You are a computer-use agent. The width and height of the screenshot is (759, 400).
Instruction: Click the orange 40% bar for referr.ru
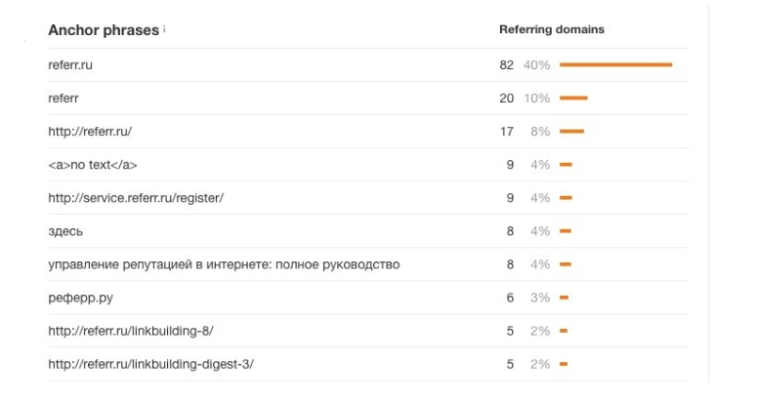click(615, 65)
